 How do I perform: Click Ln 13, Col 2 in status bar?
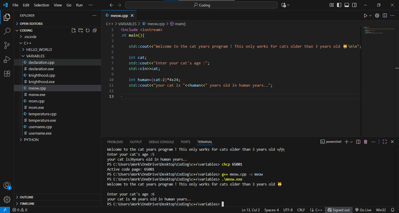click(251, 210)
